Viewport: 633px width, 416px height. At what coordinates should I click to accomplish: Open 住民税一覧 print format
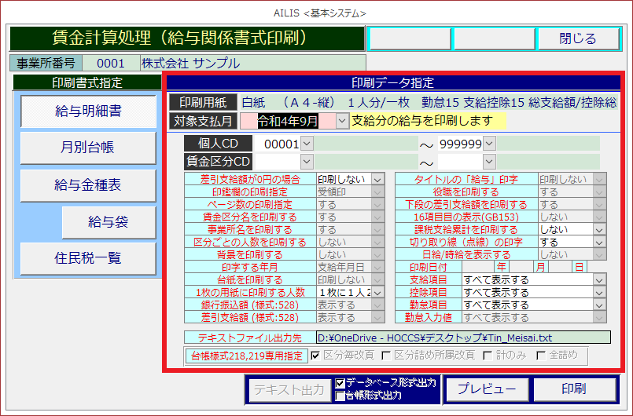(x=87, y=258)
